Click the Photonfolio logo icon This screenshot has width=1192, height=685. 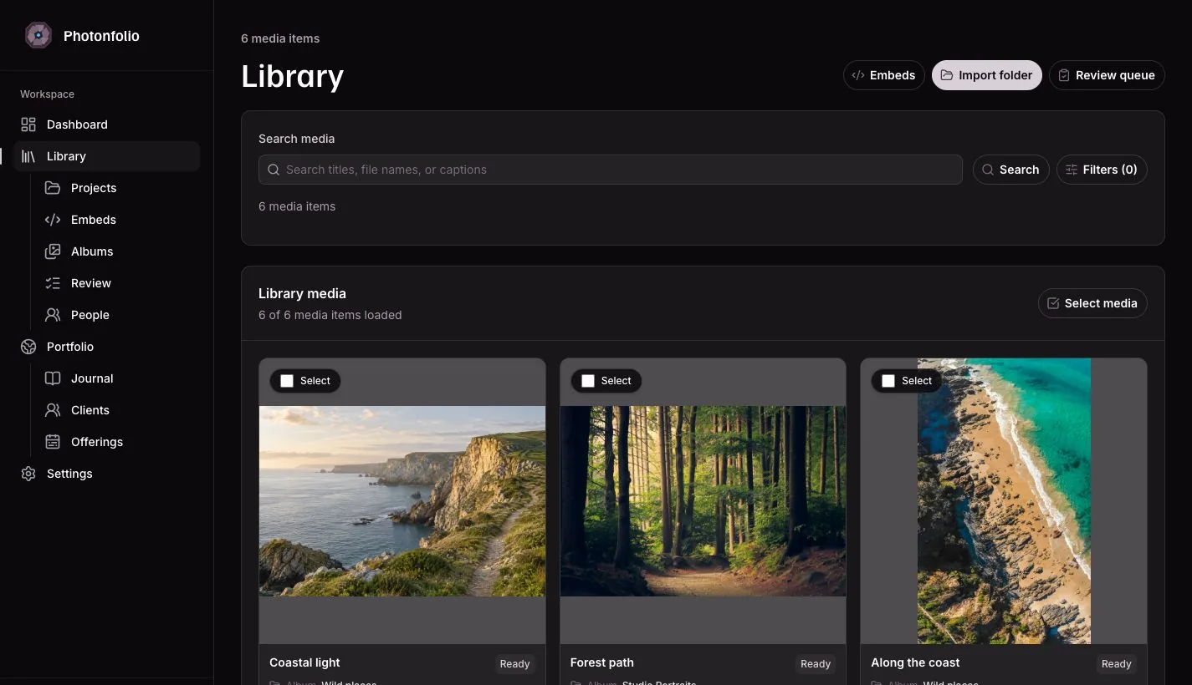point(38,35)
